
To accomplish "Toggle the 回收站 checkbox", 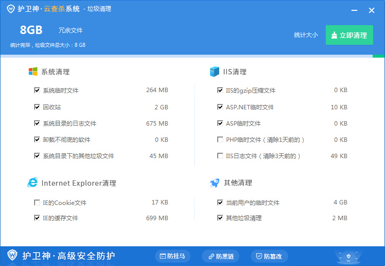I will click(37, 107).
